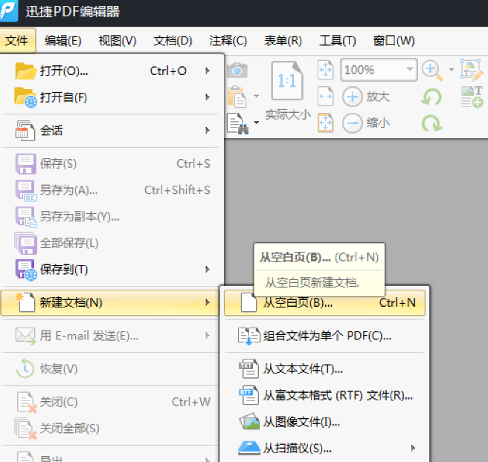Click the close document red X icon
Image resolution: width=488 pixels, height=462 pixels.
[x=27, y=403]
